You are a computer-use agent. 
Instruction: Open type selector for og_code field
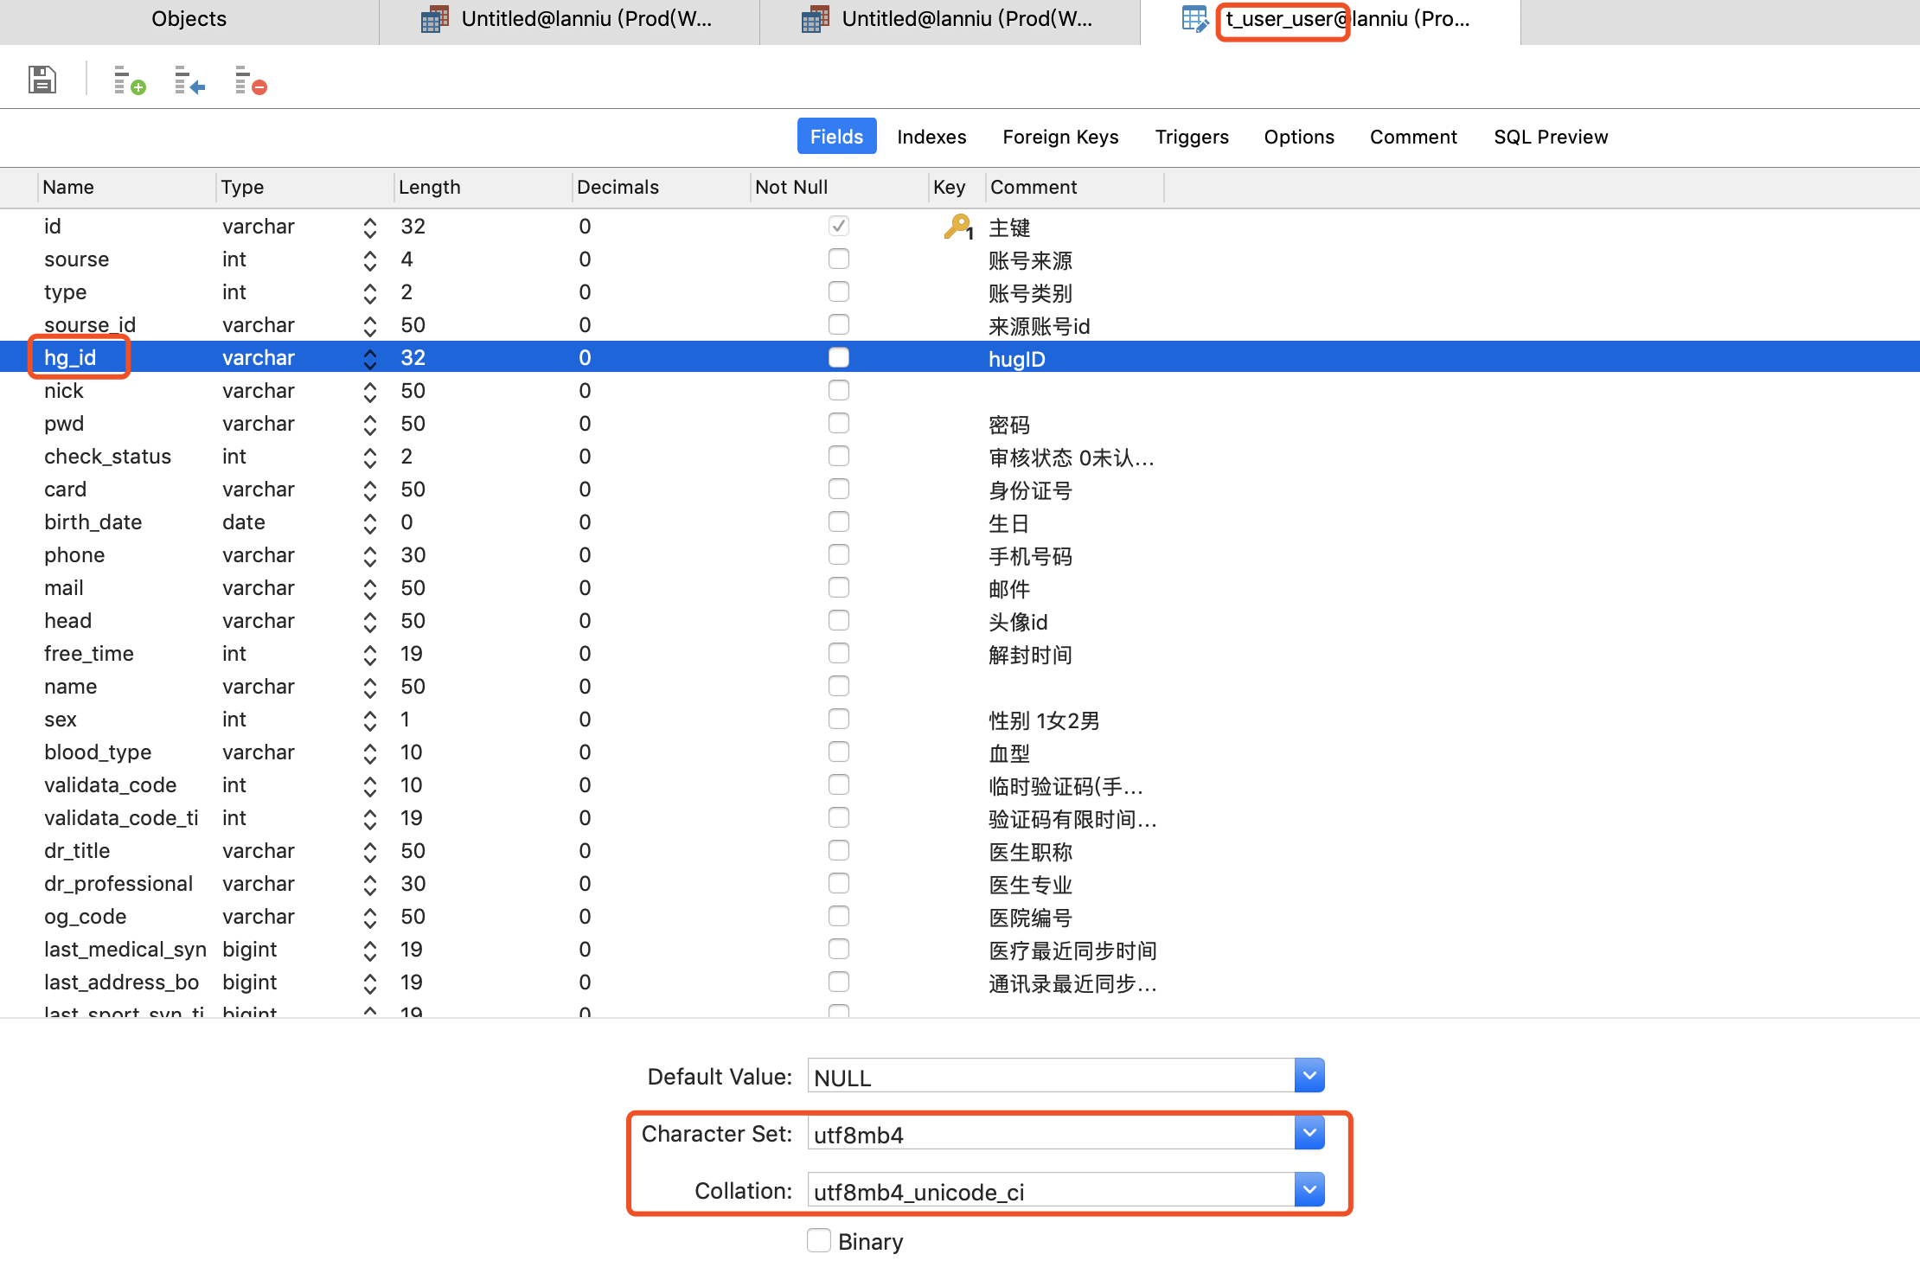coord(370,918)
